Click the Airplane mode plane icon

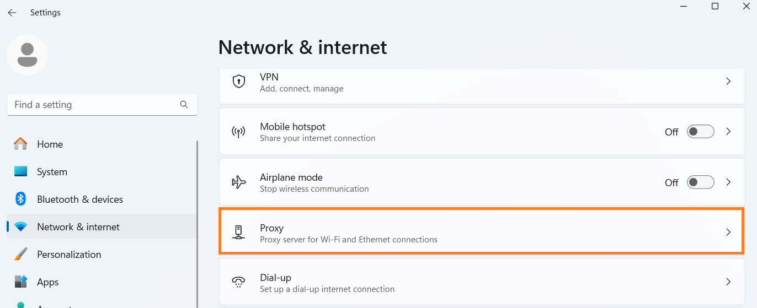[238, 182]
